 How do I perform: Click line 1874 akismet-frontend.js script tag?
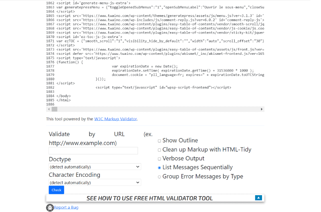tap(160, 54)
